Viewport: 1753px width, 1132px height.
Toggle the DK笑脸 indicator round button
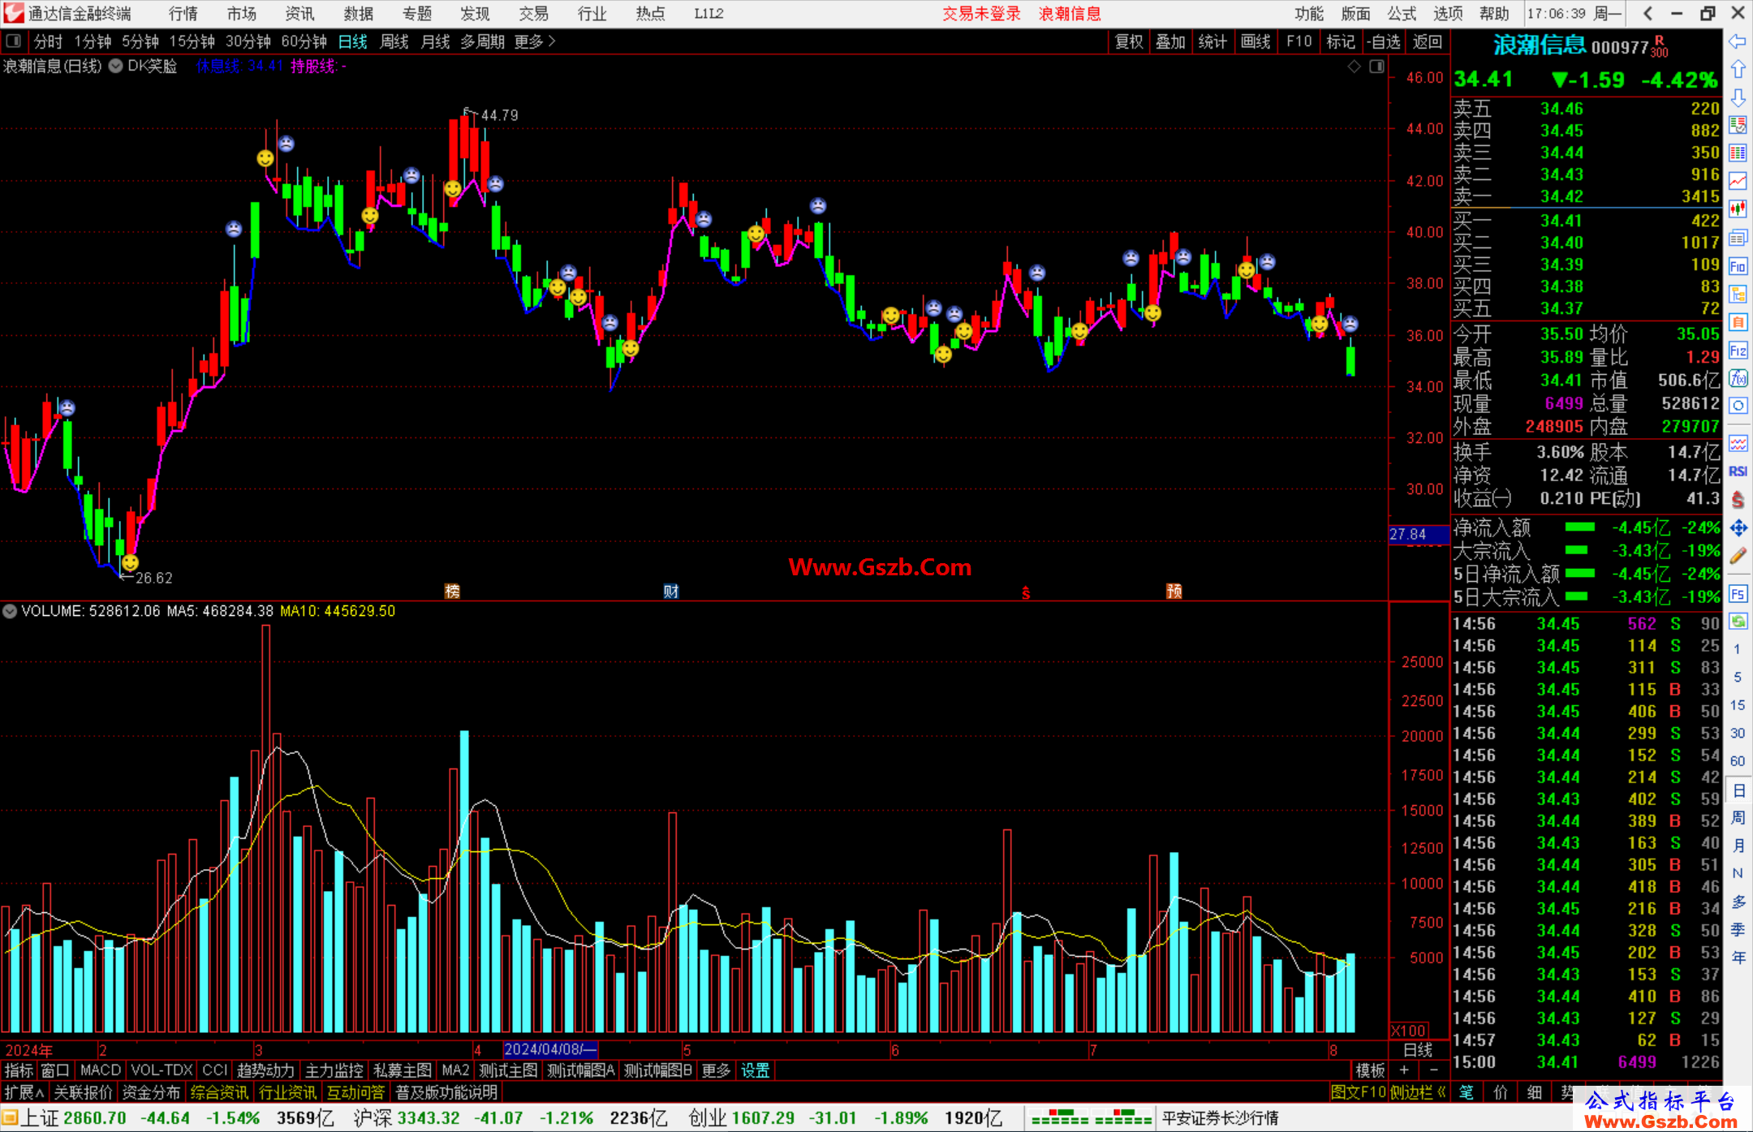click(116, 67)
